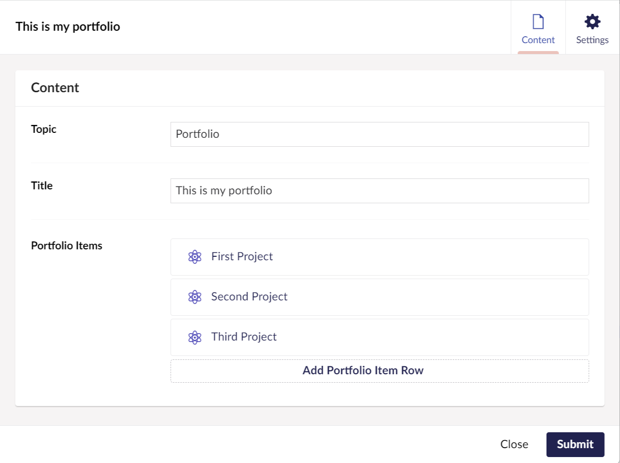The image size is (620, 463).
Task: Submit the portfolio form
Action: (x=575, y=444)
